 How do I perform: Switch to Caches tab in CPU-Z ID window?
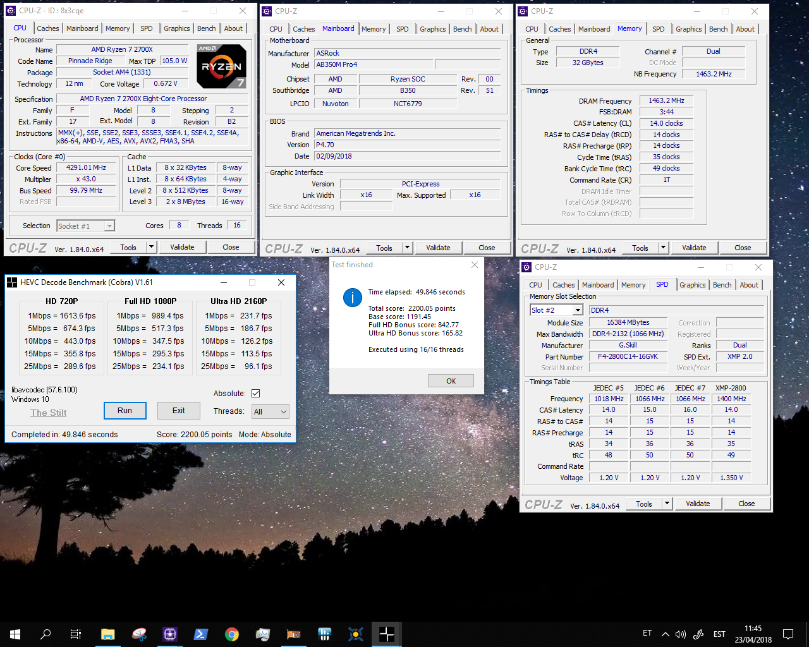pyautogui.click(x=47, y=28)
